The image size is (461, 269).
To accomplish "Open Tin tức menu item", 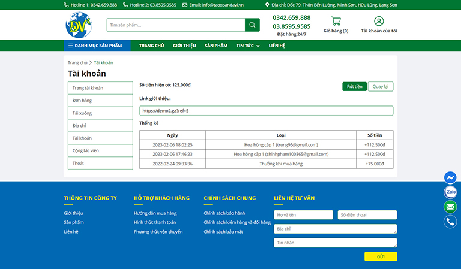I will pyautogui.click(x=245, y=46).
